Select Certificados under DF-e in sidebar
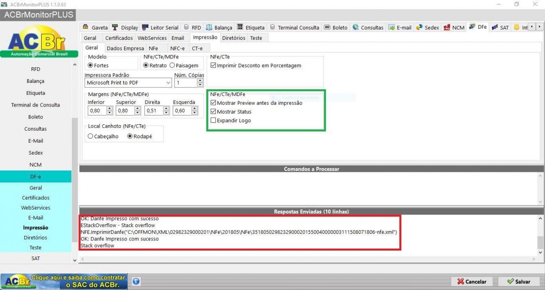The height and width of the screenshot is (290, 545). pyautogui.click(x=36, y=198)
